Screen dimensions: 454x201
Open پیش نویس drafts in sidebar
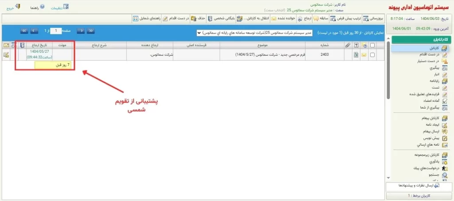pyautogui.click(x=436, y=138)
